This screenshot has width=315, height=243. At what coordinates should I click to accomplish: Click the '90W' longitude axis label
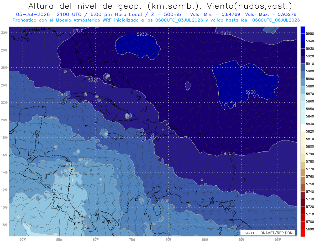click(x=23, y=240)
